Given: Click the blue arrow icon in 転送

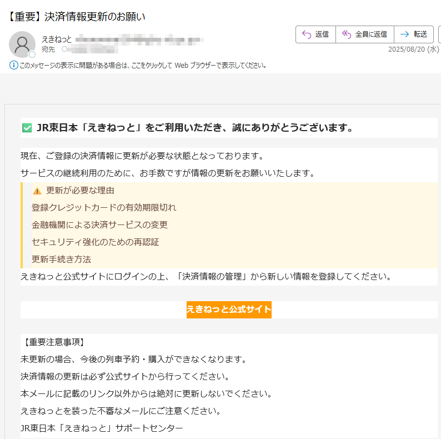Looking at the screenshot, I should [x=404, y=34].
